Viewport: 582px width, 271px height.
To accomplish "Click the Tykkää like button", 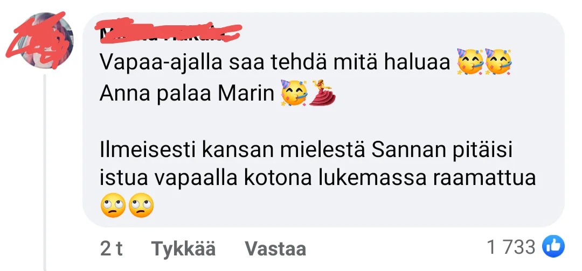I will pyautogui.click(x=184, y=248).
